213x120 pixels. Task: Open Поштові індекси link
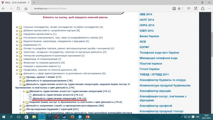(x=151, y=63)
